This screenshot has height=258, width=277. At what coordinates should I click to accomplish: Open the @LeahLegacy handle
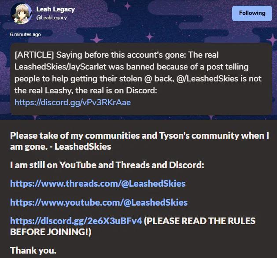point(52,18)
